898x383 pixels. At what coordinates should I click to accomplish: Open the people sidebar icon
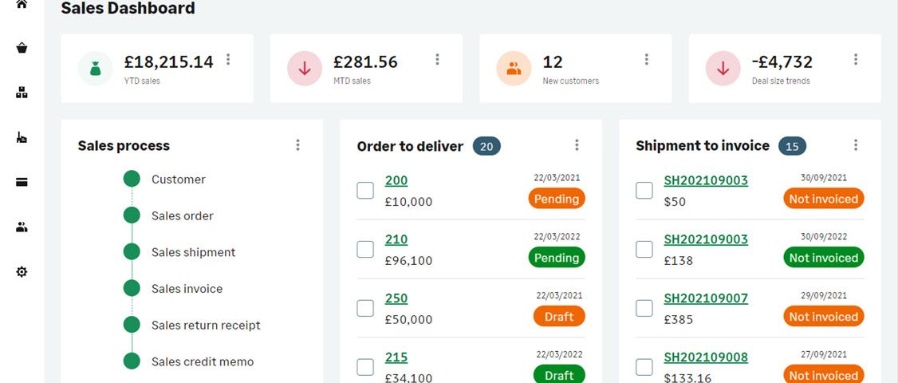click(22, 227)
